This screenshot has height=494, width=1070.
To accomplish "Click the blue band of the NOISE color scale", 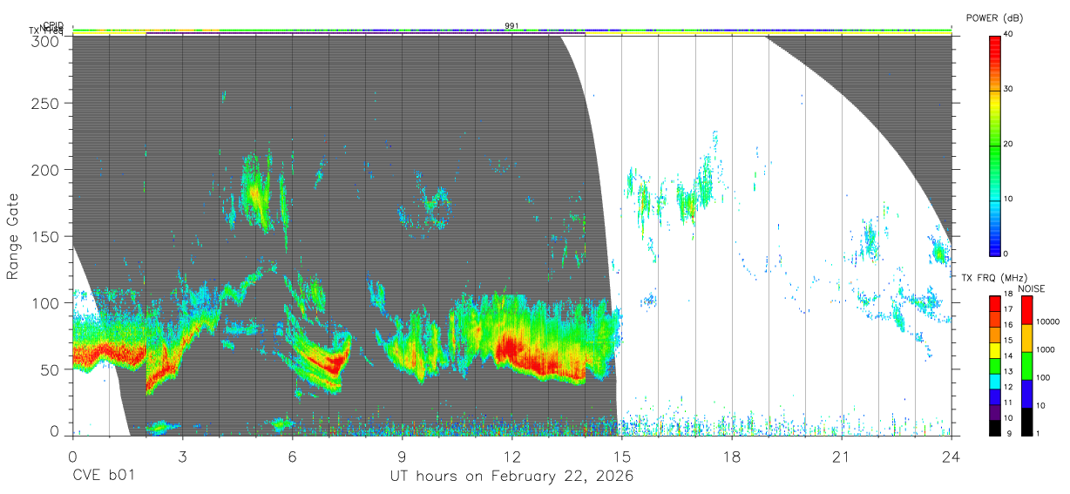I will [x=1026, y=394].
